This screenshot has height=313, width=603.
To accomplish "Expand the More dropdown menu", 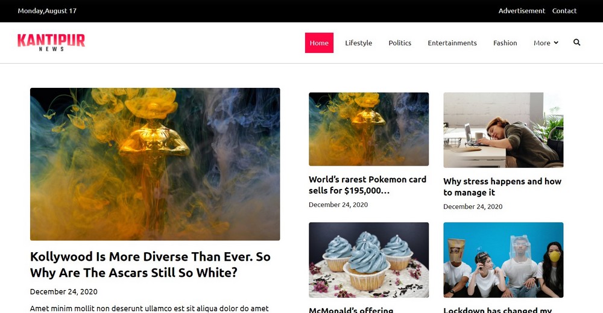I will click(545, 43).
